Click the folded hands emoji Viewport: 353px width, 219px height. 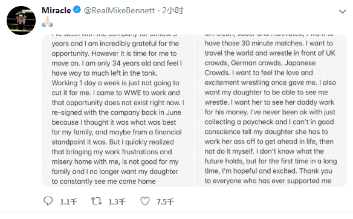tap(47, 22)
